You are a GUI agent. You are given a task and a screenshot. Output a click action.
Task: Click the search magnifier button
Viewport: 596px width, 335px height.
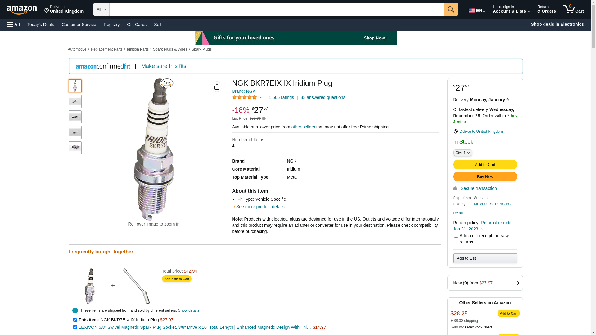coord(450,9)
